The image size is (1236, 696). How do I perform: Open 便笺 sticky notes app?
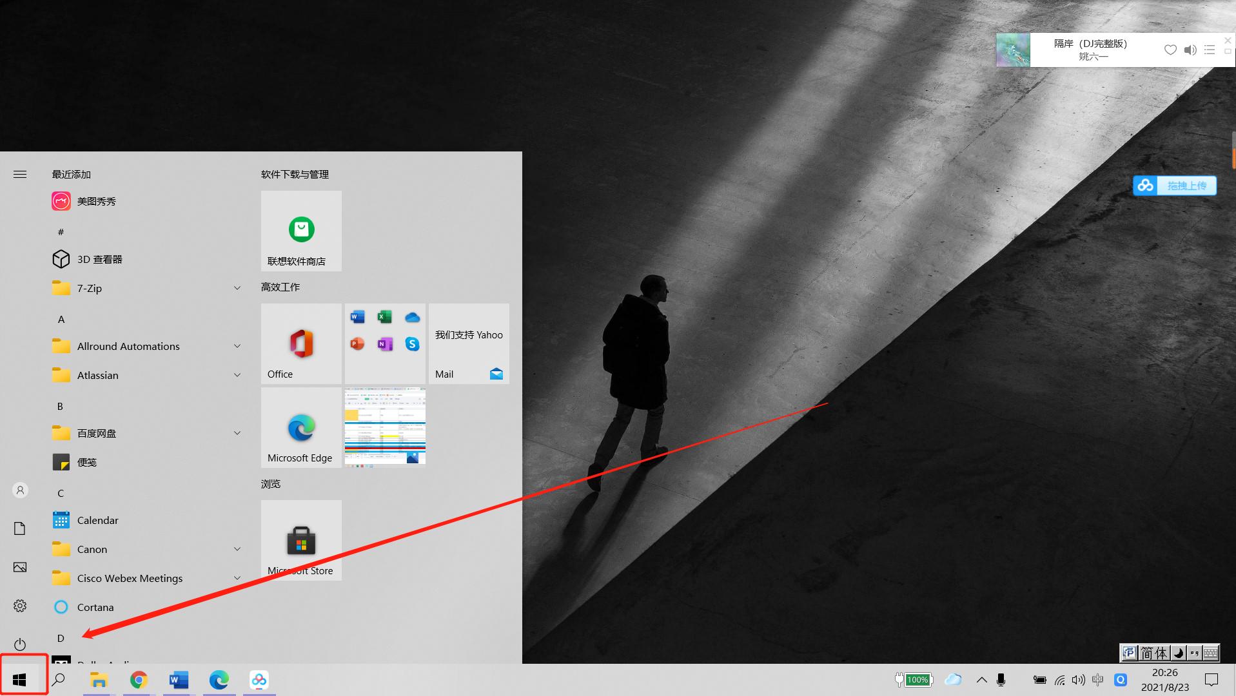pyautogui.click(x=146, y=462)
